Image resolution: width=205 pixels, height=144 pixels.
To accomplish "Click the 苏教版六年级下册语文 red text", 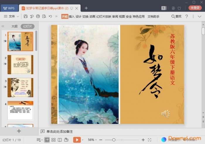I will 172,59.
